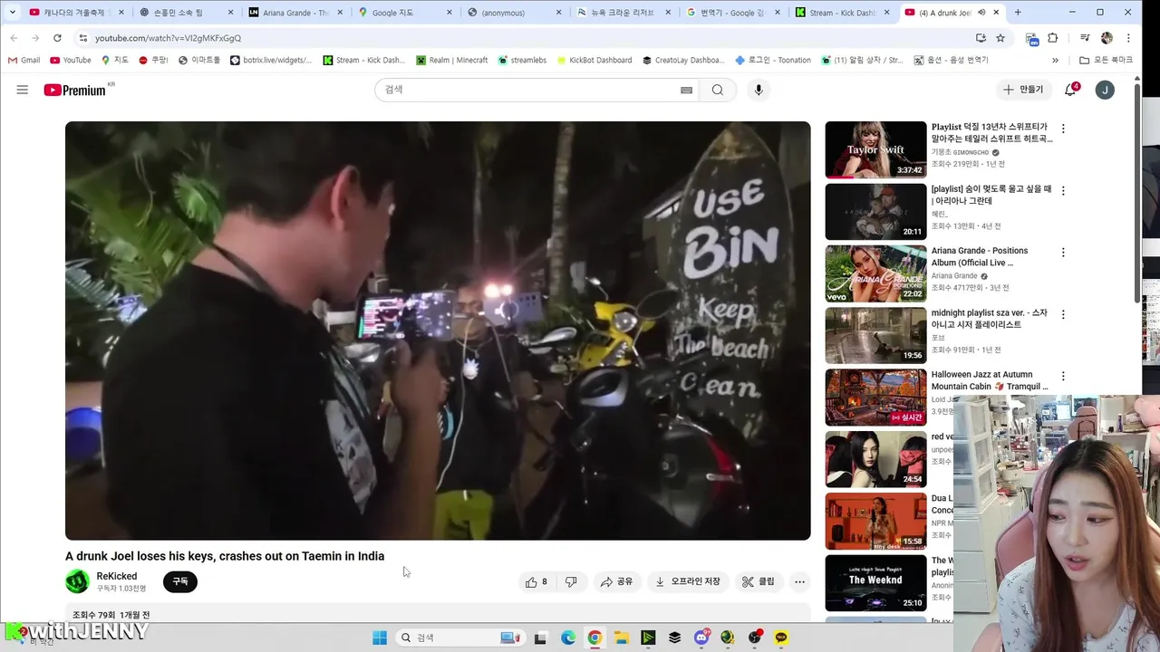This screenshot has width=1160, height=652.
Task: Open options for Ariana Grande Positions video
Action: click(x=1063, y=253)
